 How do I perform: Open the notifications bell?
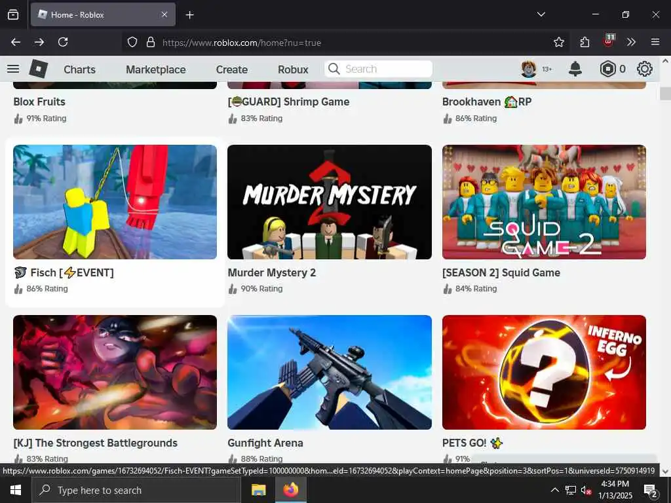tap(575, 69)
